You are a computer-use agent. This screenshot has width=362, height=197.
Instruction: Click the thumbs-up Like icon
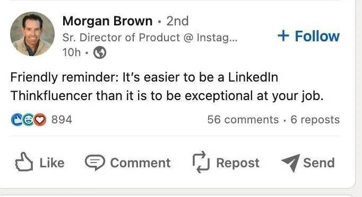click(x=24, y=162)
